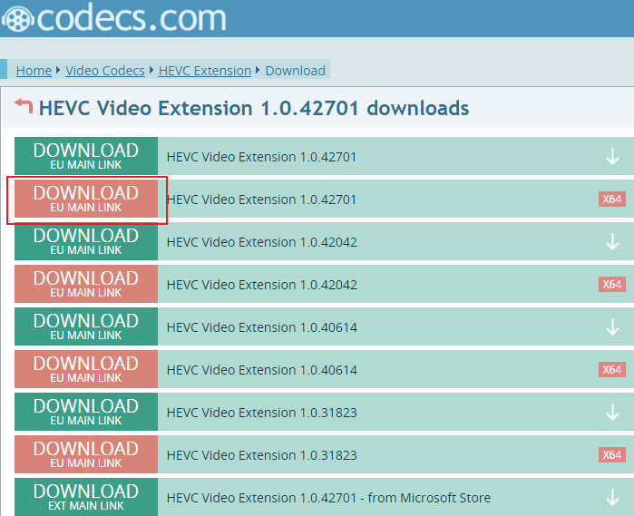Open the codecs.com logo text link
This screenshot has width=634, height=516.
[x=132, y=18]
